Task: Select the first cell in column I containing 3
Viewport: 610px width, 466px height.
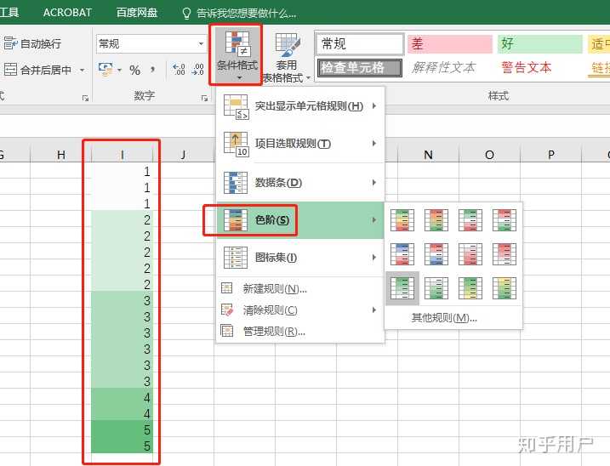Action: tap(123, 300)
